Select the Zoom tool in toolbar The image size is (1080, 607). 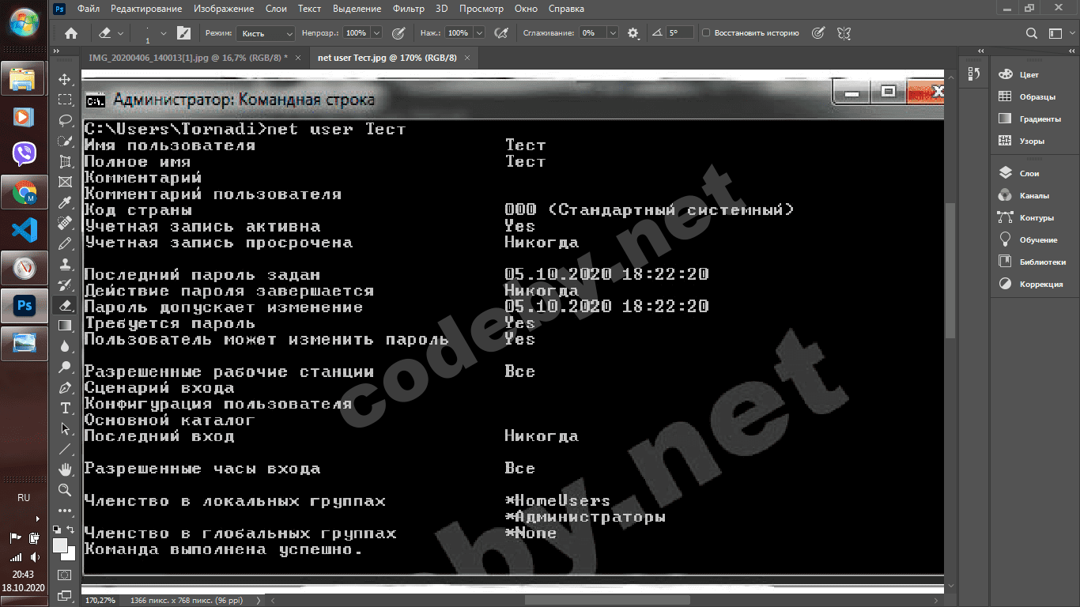tap(66, 490)
